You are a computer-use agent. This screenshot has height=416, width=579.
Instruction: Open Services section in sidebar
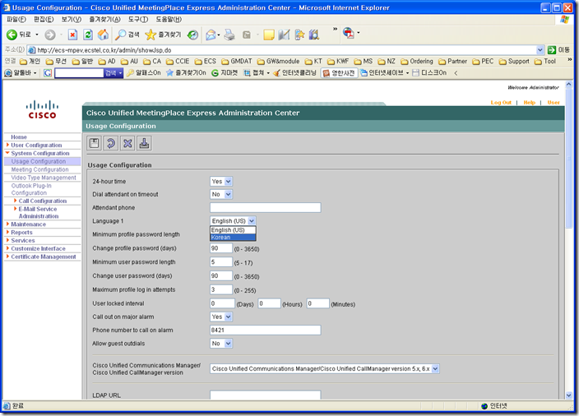click(22, 240)
